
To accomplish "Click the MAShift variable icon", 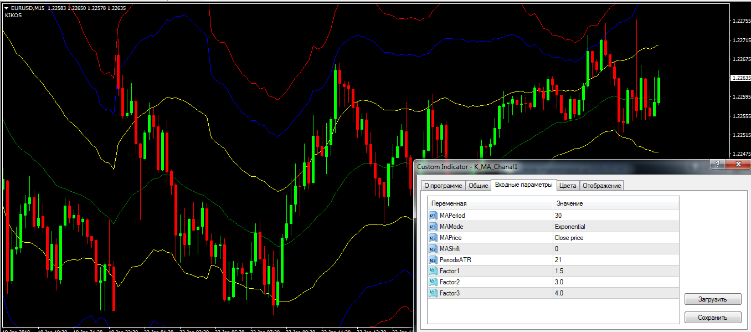I will coord(433,249).
